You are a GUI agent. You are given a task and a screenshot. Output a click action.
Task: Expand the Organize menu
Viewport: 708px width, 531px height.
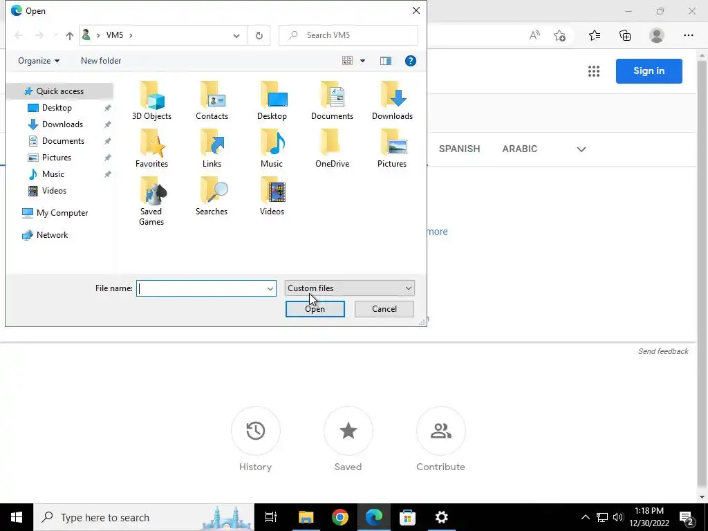[39, 61]
